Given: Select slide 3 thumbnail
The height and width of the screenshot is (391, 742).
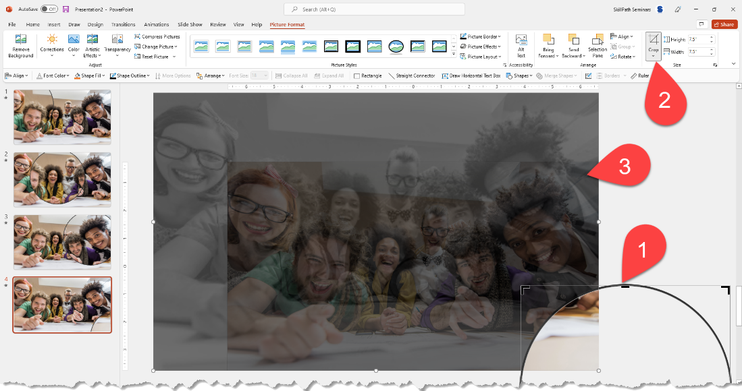Looking at the screenshot, I should click(x=62, y=242).
